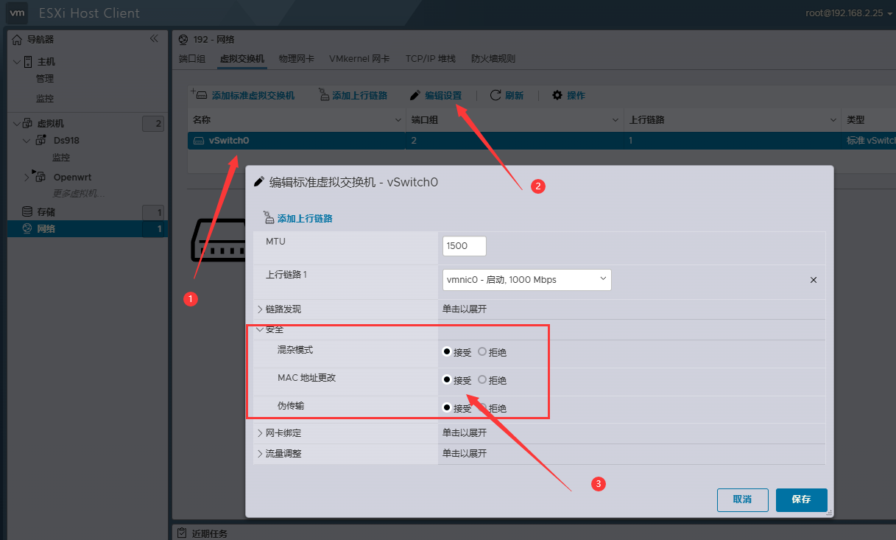Collapse the Ds918 tree node
Image resolution: width=896 pixels, height=540 pixels.
(x=27, y=140)
